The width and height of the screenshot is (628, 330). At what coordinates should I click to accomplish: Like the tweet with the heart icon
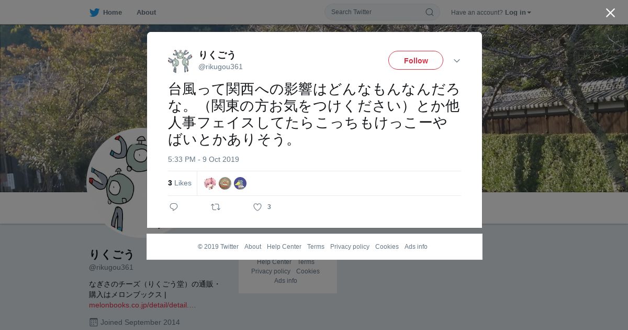[257, 207]
